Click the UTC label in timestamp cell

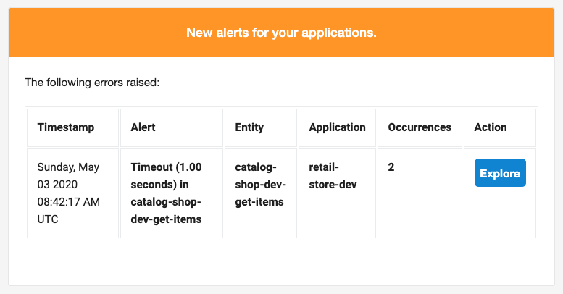(48, 219)
